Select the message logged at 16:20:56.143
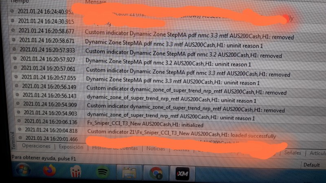Image resolution: width=326 pixels, height=183 pixels. pyautogui.click(x=171, y=99)
